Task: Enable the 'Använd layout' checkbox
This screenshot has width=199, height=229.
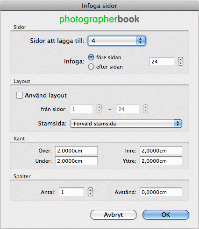Action: click(x=20, y=95)
